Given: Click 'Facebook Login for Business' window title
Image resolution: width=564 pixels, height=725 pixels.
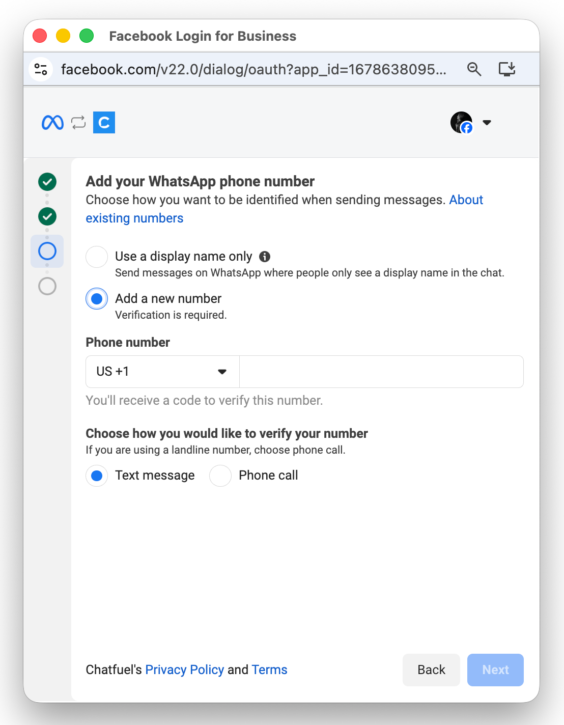Looking at the screenshot, I should 203,36.
